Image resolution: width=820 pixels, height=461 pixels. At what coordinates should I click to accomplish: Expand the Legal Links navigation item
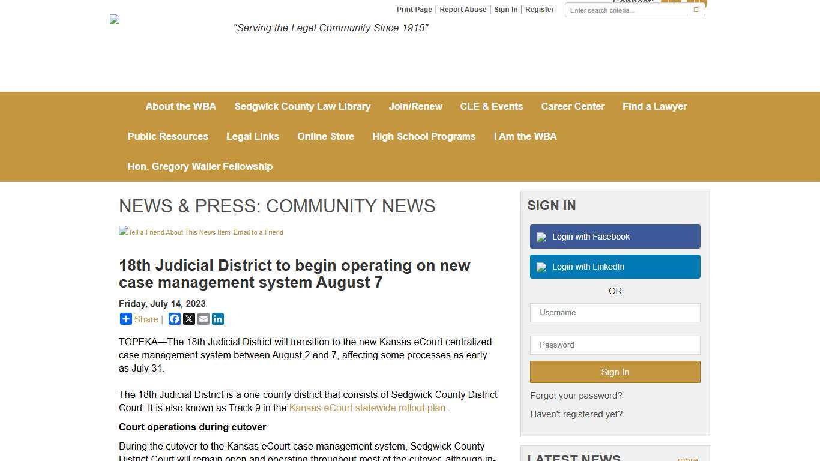253,136
